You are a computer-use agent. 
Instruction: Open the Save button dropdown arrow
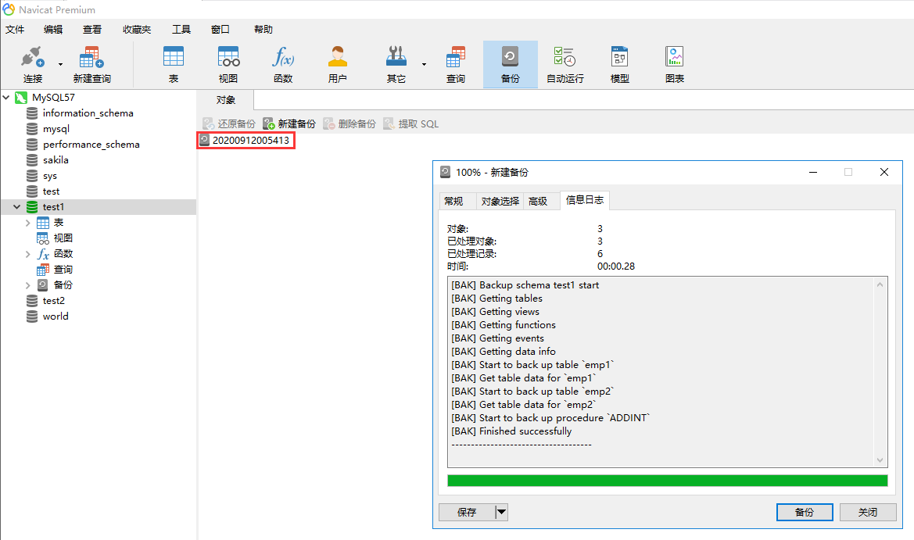click(501, 512)
